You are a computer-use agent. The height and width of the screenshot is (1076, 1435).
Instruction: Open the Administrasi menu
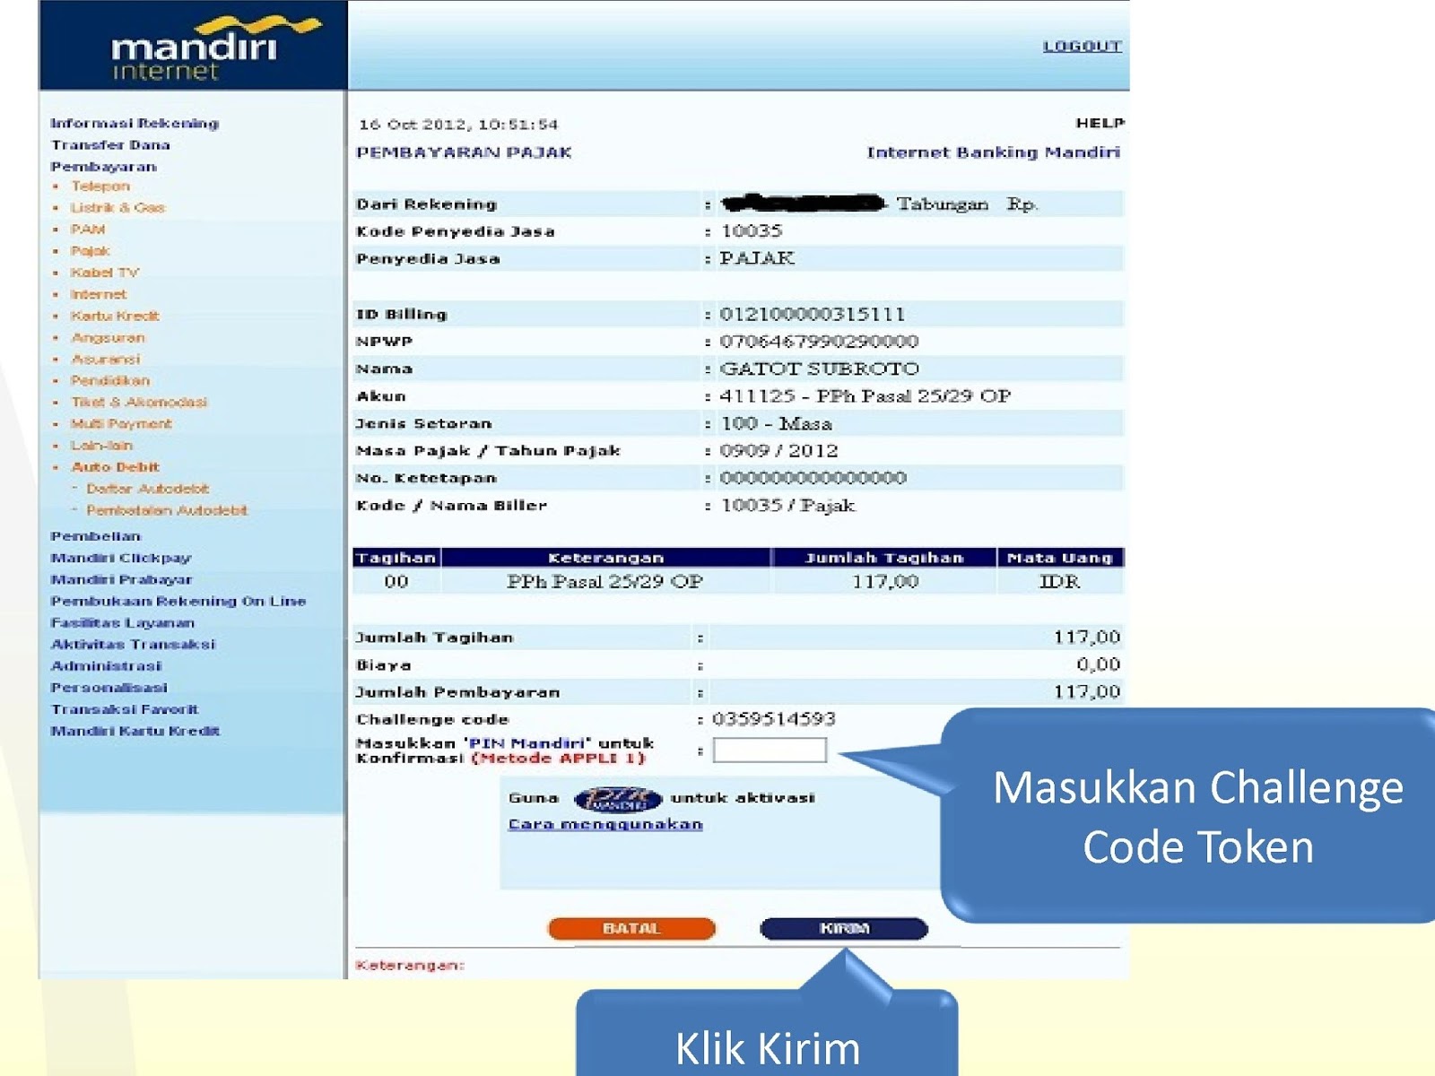point(106,666)
